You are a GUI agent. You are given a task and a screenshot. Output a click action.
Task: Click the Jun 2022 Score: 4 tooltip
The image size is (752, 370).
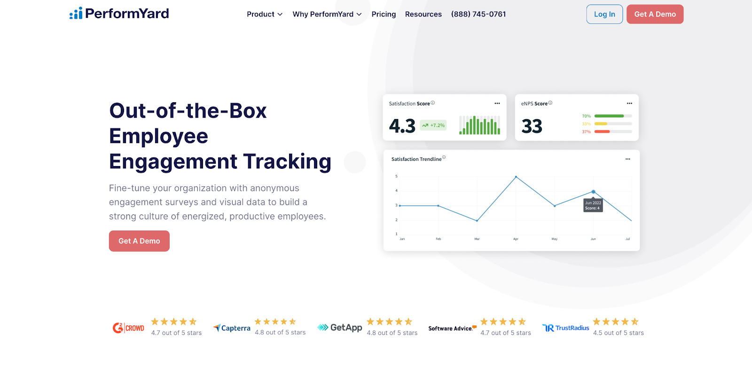pos(593,205)
